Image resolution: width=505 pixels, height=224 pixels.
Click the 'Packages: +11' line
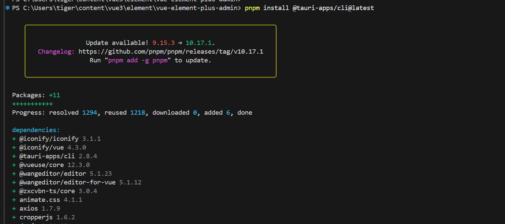tap(36, 95)
